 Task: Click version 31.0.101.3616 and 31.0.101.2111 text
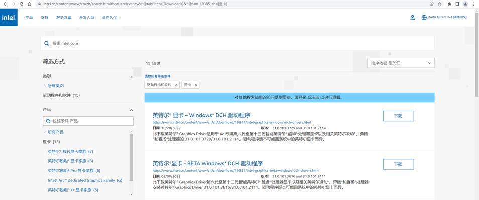(299, 176)
